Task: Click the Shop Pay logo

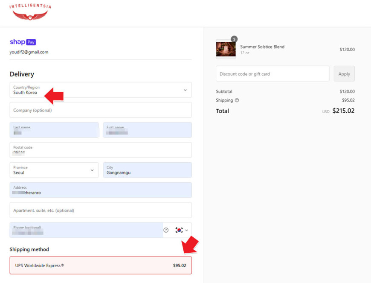Action: coord(23,42)
